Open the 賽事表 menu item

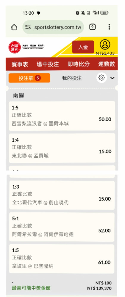point(20,64)
